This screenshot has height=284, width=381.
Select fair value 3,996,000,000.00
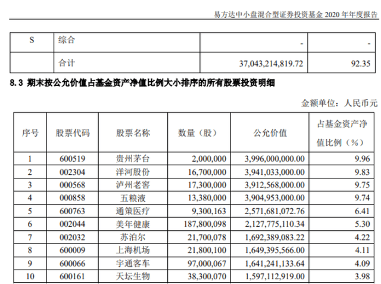pyautogui.click(x=274, y=159)
